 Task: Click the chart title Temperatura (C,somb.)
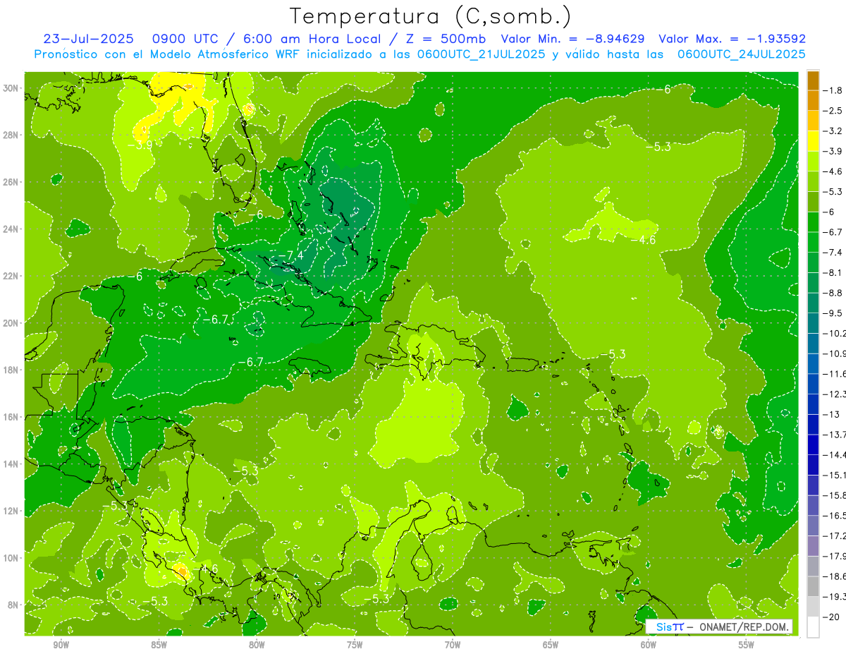click(430, 16)
